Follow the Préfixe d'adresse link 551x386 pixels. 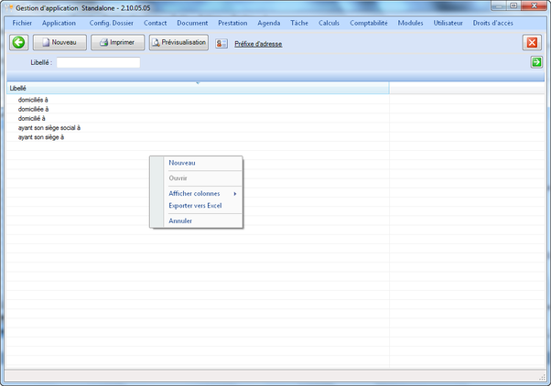(258, 44)
